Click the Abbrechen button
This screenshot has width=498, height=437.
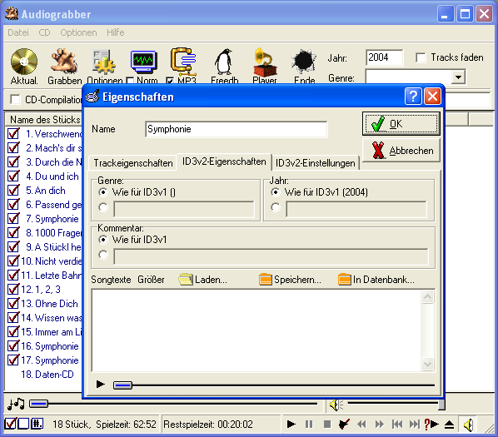point(401,151)
